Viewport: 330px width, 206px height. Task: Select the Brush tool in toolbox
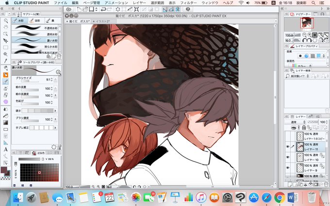[6, 81]
